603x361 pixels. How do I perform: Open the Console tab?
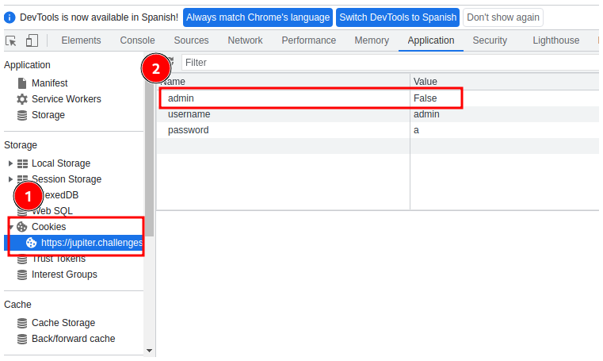pos(137,40)
